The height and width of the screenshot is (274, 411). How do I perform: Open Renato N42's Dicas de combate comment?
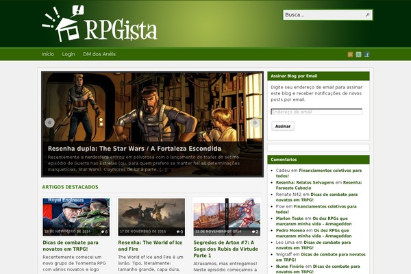pos(316,197)
